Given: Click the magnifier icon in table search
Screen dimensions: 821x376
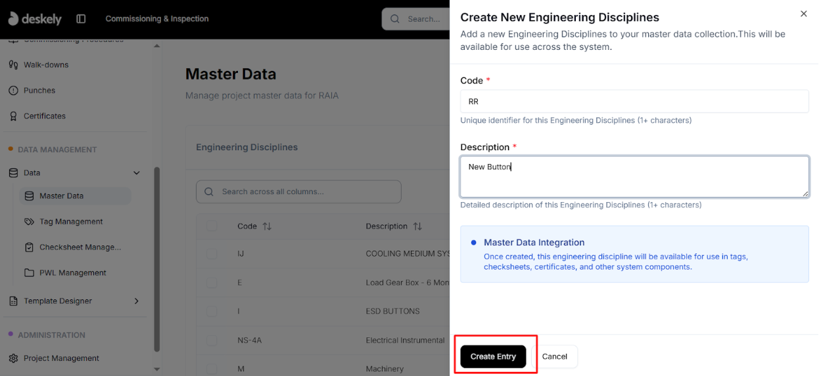Looking at the screenshot, I should pyautogui.click(x=209, y=192).
